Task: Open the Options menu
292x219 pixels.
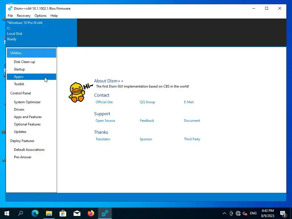Action: [40, 16]
